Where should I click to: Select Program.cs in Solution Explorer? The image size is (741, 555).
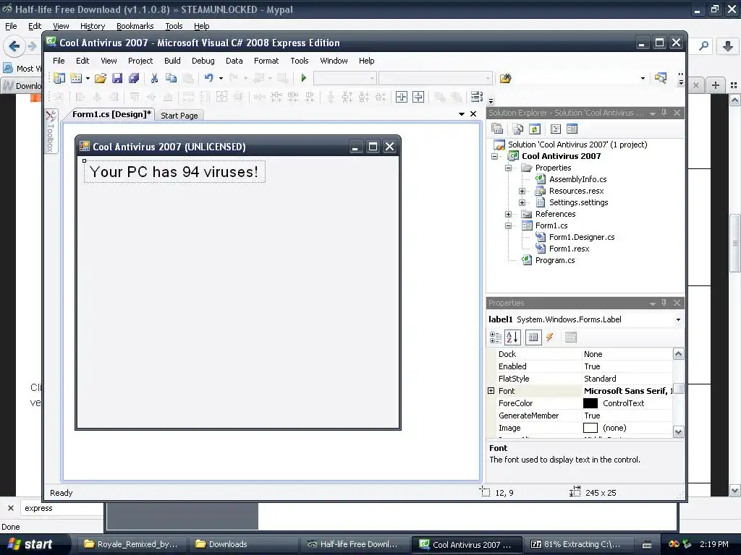click(x=555, y=260)
